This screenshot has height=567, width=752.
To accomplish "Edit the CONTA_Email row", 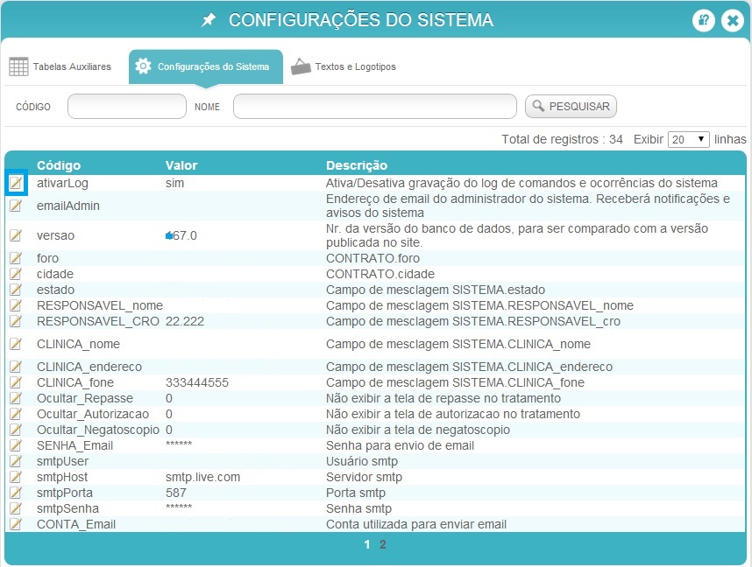I will pyautogui.click(x=16, y=524).
